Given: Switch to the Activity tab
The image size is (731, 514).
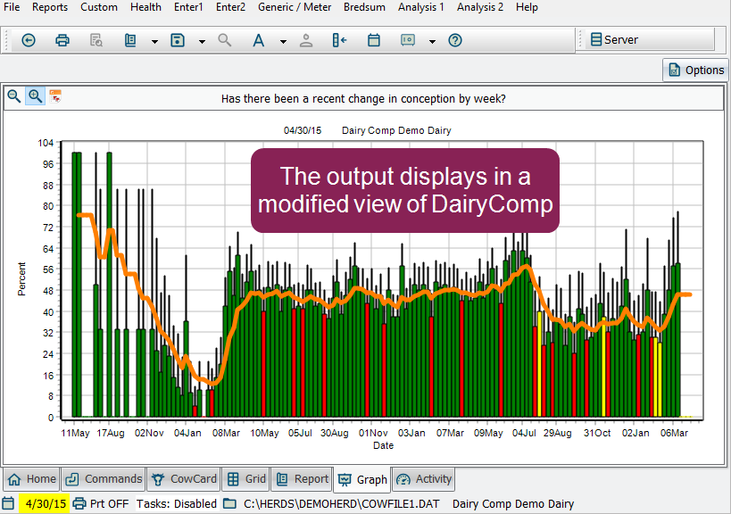Looking at the screenshot, I should click(x=424, y=479).
